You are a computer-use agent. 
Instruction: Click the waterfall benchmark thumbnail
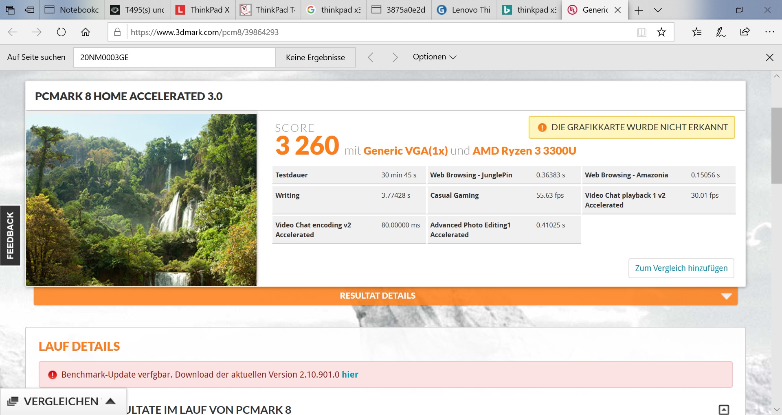point(141,200)
